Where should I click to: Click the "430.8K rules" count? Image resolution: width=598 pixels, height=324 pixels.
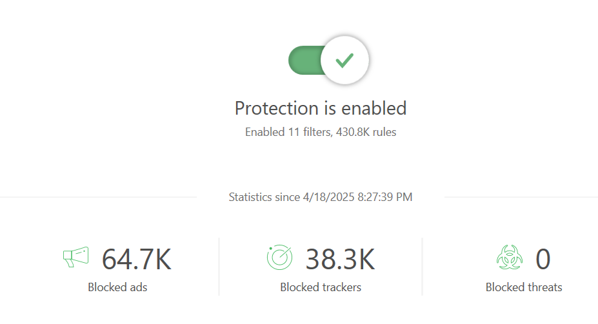click(x=366, y=132)
